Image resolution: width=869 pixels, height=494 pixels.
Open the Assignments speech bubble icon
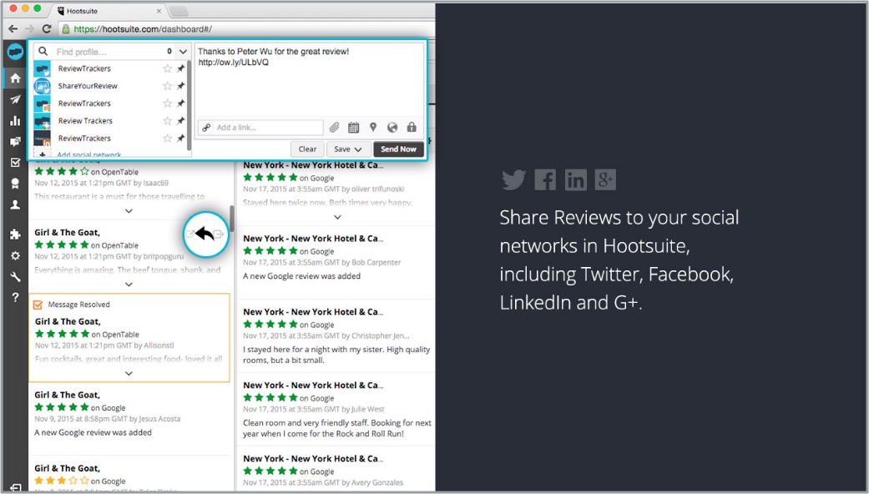(15, 142)
